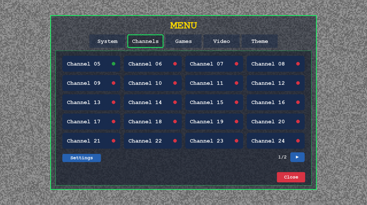The width and height of the screenshot is (367, 205).
Task: Switch to Channel 17
Action: pos(91,122)
